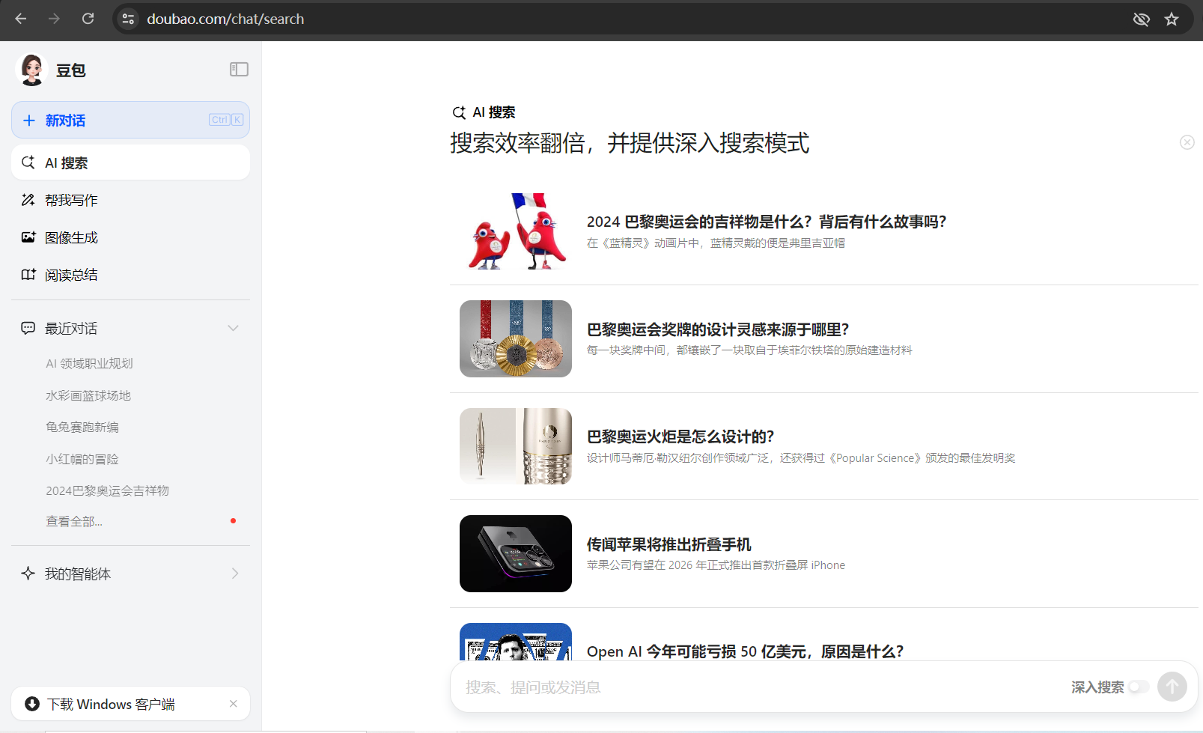Click the image icon beside 图像生成
The image size is (1203, 733).
[28, 237]
